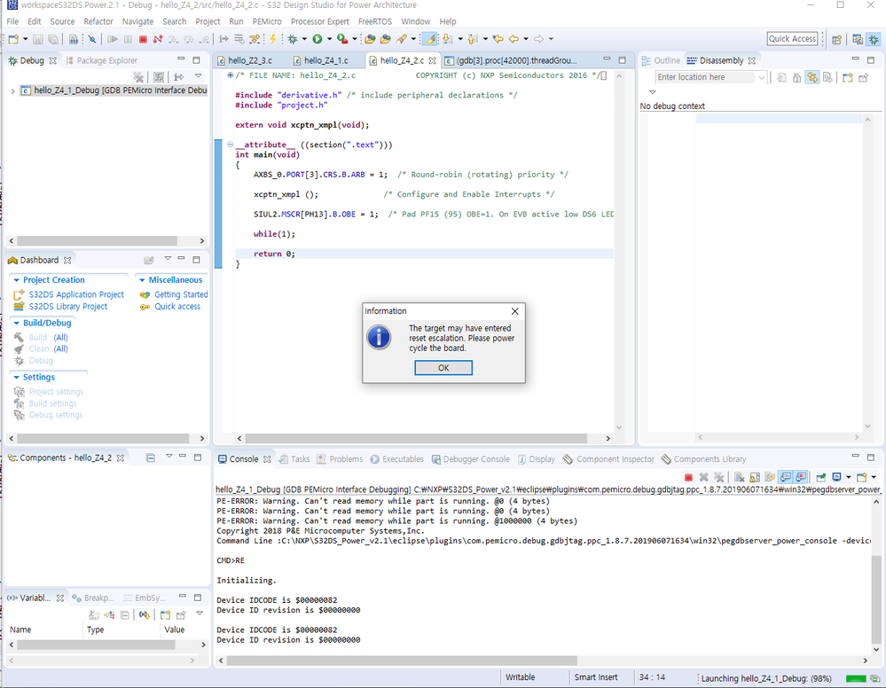Switch to Package Explorer tab
The width and height of the screenshot is (886, 688).
[102, 60]
